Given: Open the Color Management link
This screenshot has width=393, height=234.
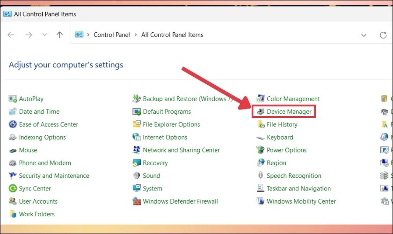Looking at the screenshot, I should (293, 99).
